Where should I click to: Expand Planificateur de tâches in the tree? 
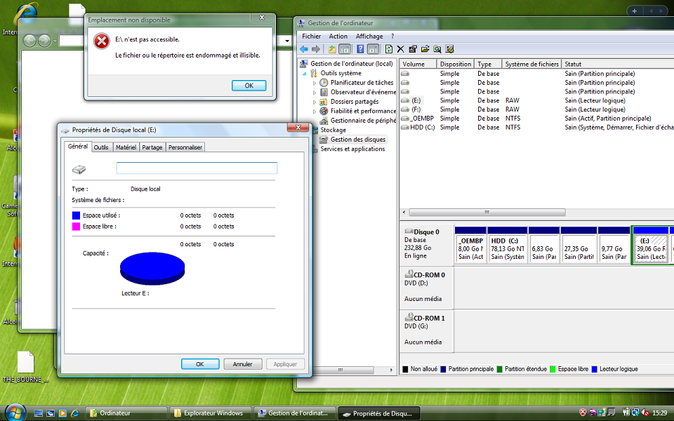[x=316, y=82]
